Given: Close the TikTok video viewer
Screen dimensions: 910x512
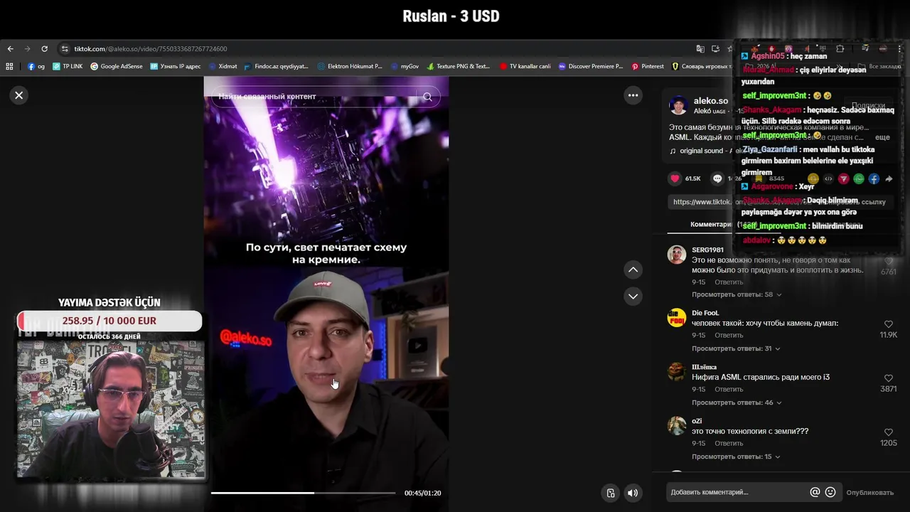Looking at the screenshot, I should (x=19, y=95).
